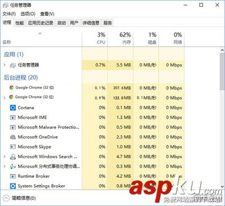
Task: Sort processes by the 内存 column
Action: 120,39
